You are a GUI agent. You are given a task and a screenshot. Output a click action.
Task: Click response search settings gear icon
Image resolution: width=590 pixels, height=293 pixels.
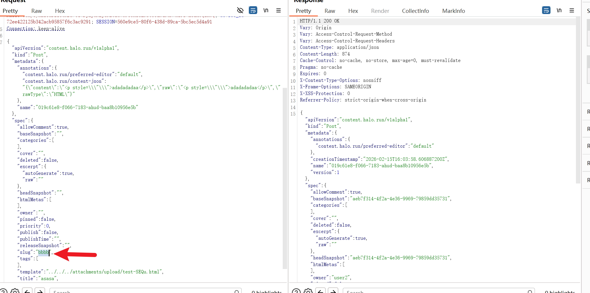coord(308,291)
